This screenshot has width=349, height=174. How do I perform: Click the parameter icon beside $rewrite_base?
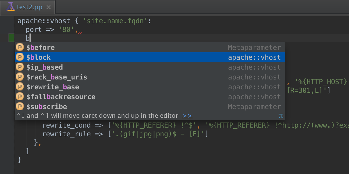tap(19, 87)
